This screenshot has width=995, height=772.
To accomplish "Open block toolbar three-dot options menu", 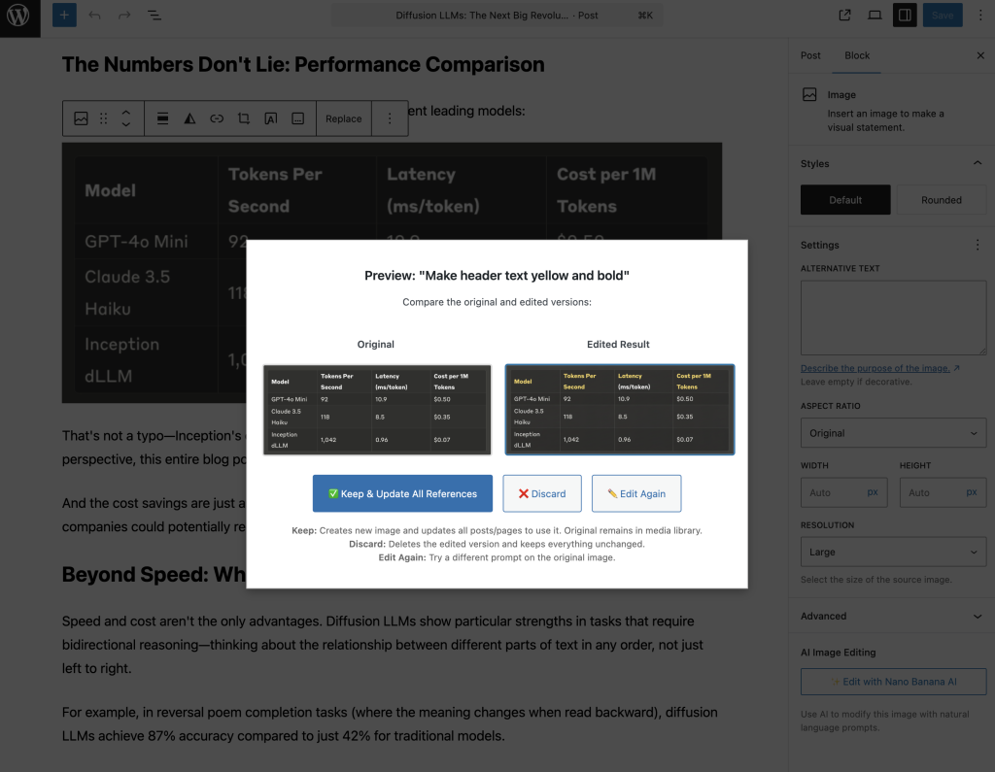I will coord(390,118).
